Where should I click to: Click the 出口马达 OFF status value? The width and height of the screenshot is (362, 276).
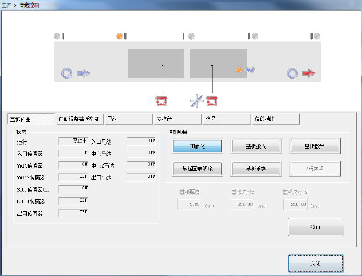pyautogui.click(x=141, y=177)
